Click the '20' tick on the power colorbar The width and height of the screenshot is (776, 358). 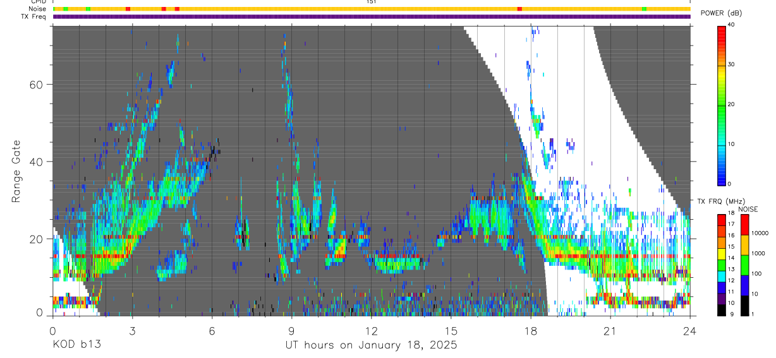[732, 104]
